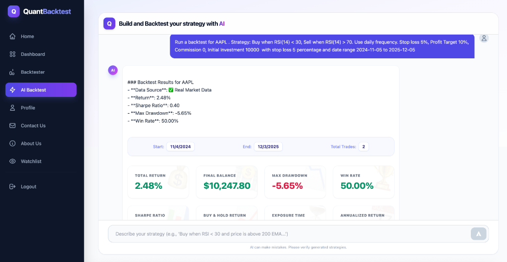Open the AI Backtest menu item
The height and width of the screenshot is (262, 507).
point(41,90)
